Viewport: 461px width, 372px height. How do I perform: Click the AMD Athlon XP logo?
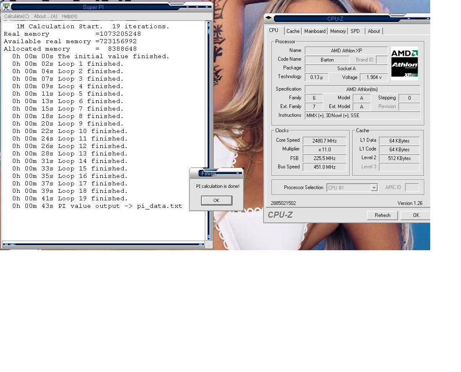404,64
